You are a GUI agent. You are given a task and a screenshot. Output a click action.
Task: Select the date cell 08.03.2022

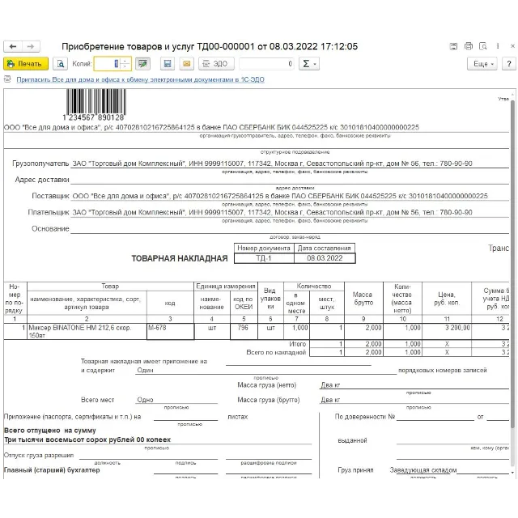coord(325,258)
